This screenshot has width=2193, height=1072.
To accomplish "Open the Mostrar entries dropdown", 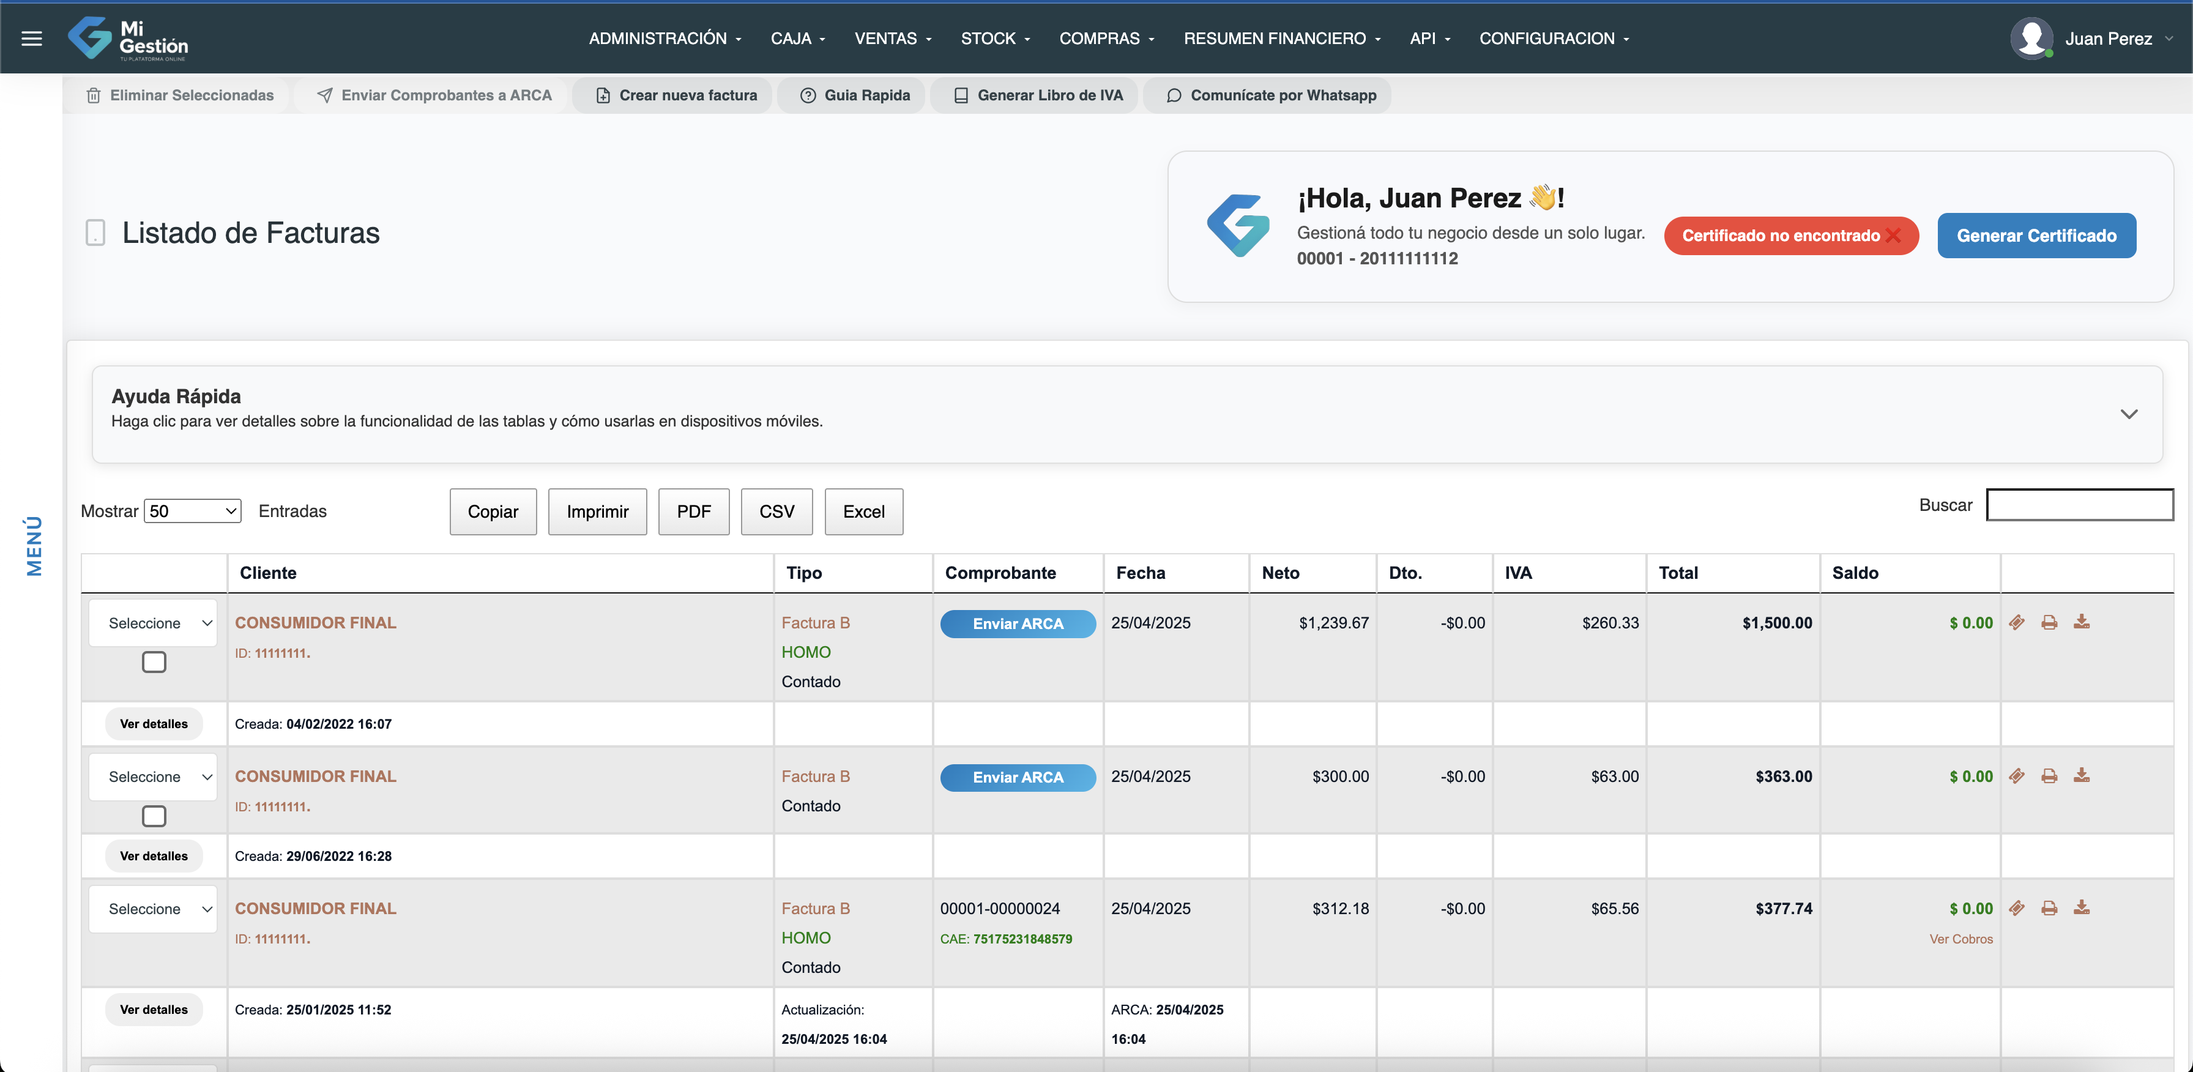I will point(192,511).
